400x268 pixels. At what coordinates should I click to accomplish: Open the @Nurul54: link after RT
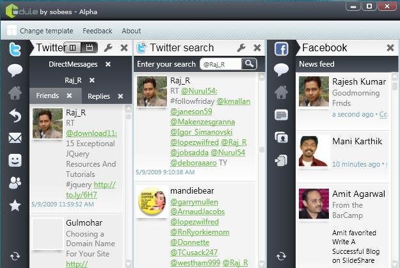[x=199, y=91]
